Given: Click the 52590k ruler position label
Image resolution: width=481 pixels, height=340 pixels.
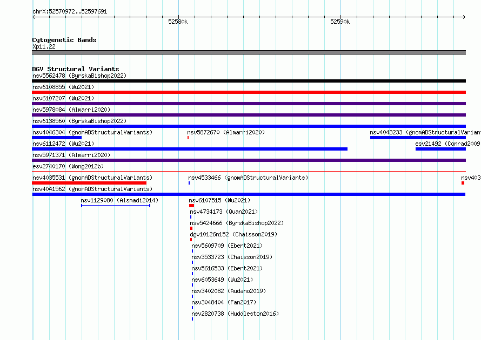Looking at the screenshot, I should click(x=340, y=22).
